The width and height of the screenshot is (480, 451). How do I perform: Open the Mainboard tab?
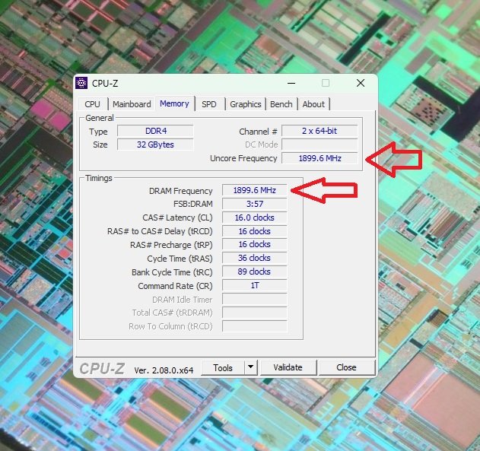(x=132, y=104)
